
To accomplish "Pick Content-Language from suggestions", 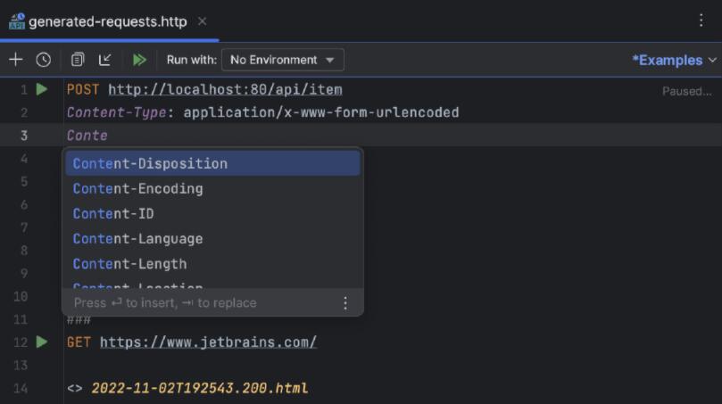I will [137, 238].
